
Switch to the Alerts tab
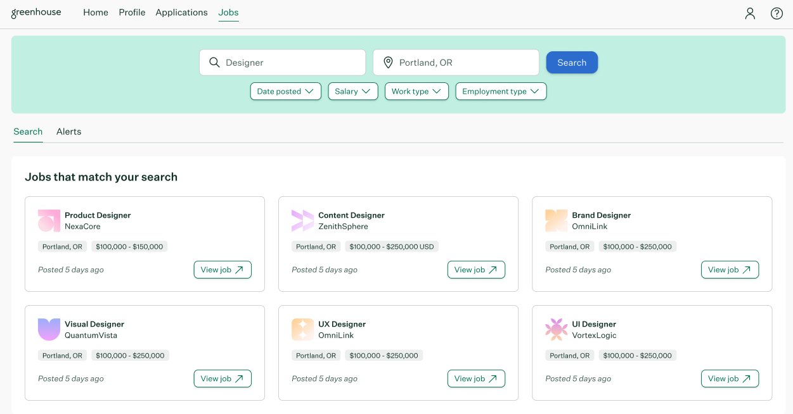tap(68, 132)
